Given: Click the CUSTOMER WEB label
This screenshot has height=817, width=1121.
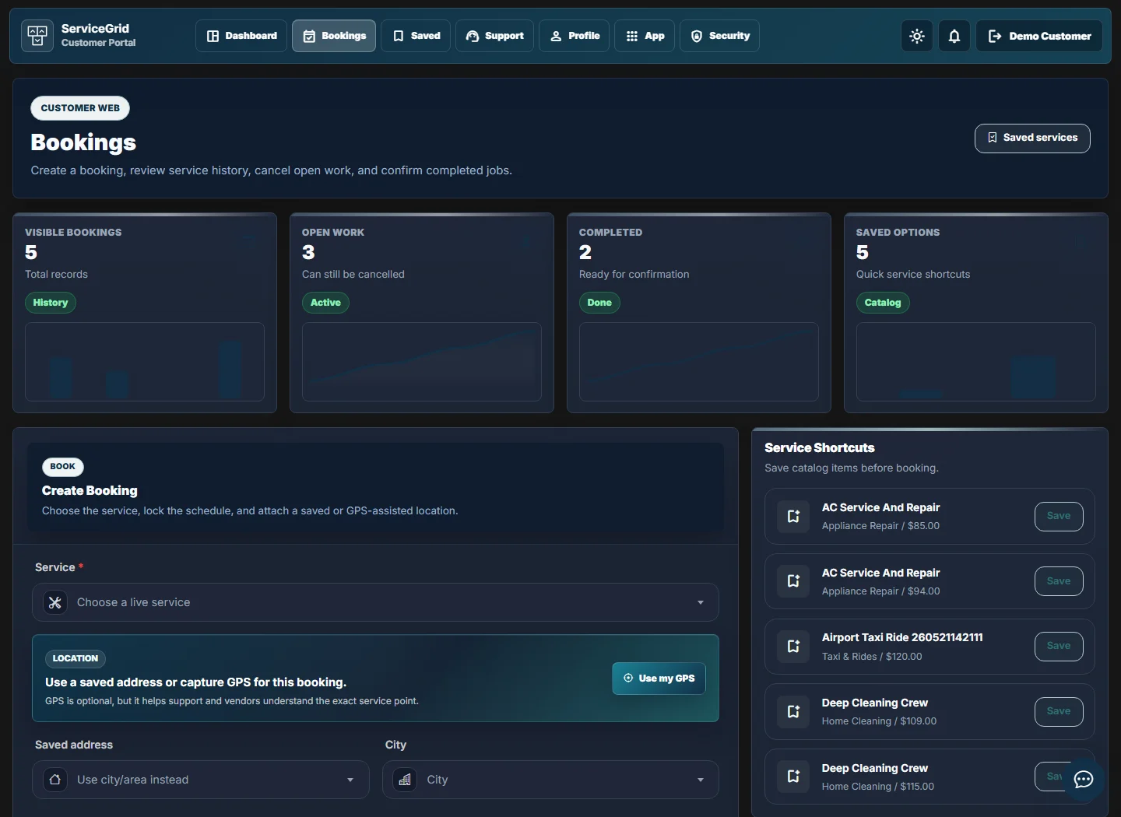Looking at the screenshot, I should tap(80, 108).
